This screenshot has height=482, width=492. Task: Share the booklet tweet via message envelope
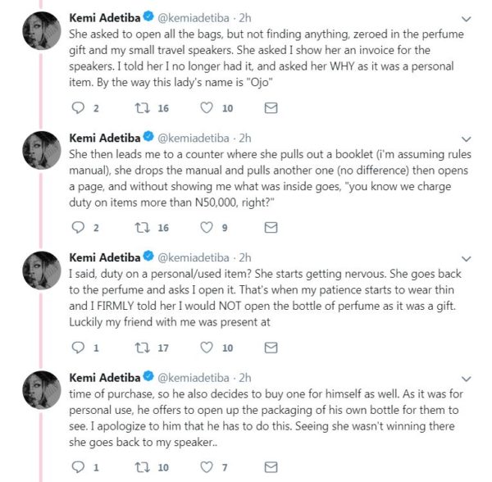click(x=271, y=227)
